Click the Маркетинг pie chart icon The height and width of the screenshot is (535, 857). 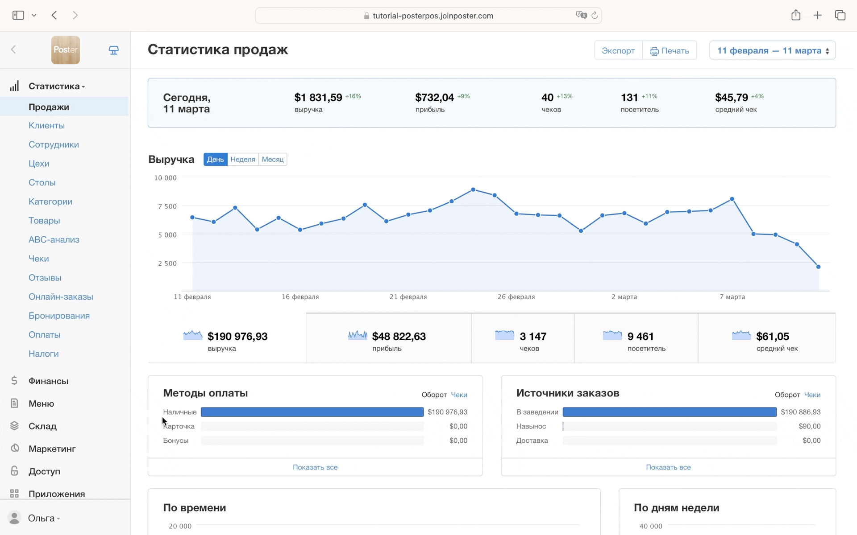pos(14,448)
